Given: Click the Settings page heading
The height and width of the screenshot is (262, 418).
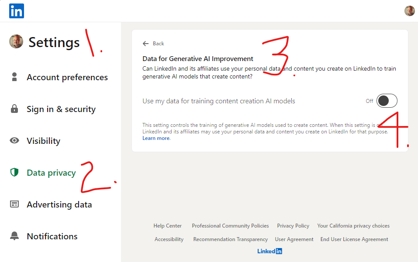Looking at the screenshot, I should pos(54,42).
